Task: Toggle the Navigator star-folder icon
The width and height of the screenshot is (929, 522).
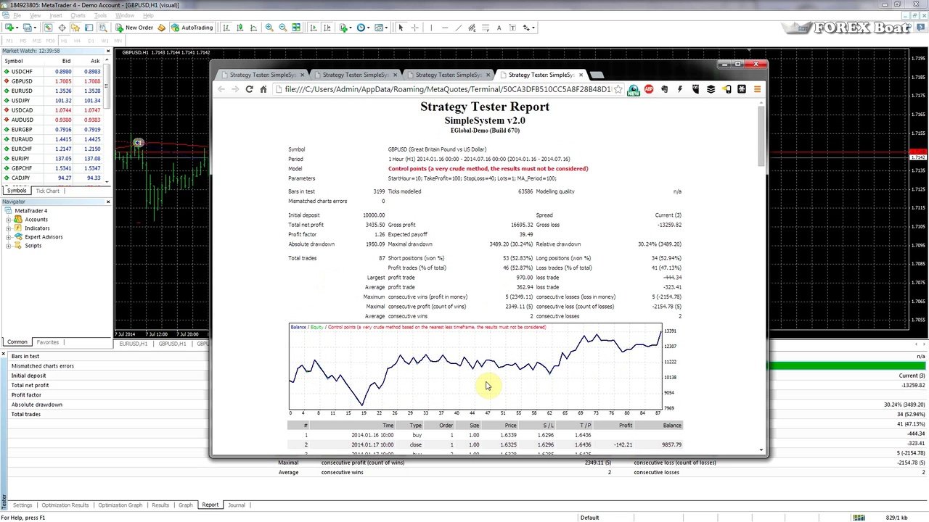Action: 75,28
